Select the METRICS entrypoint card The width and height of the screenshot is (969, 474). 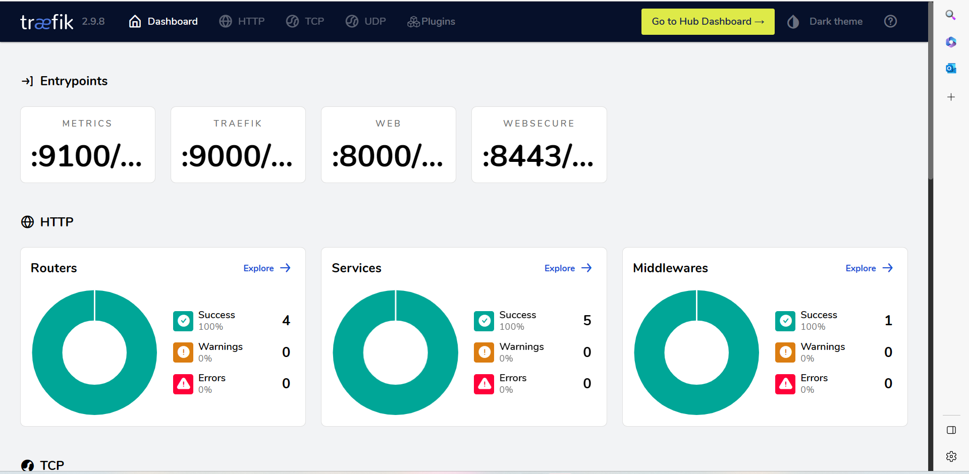click(x=88, y=145)
